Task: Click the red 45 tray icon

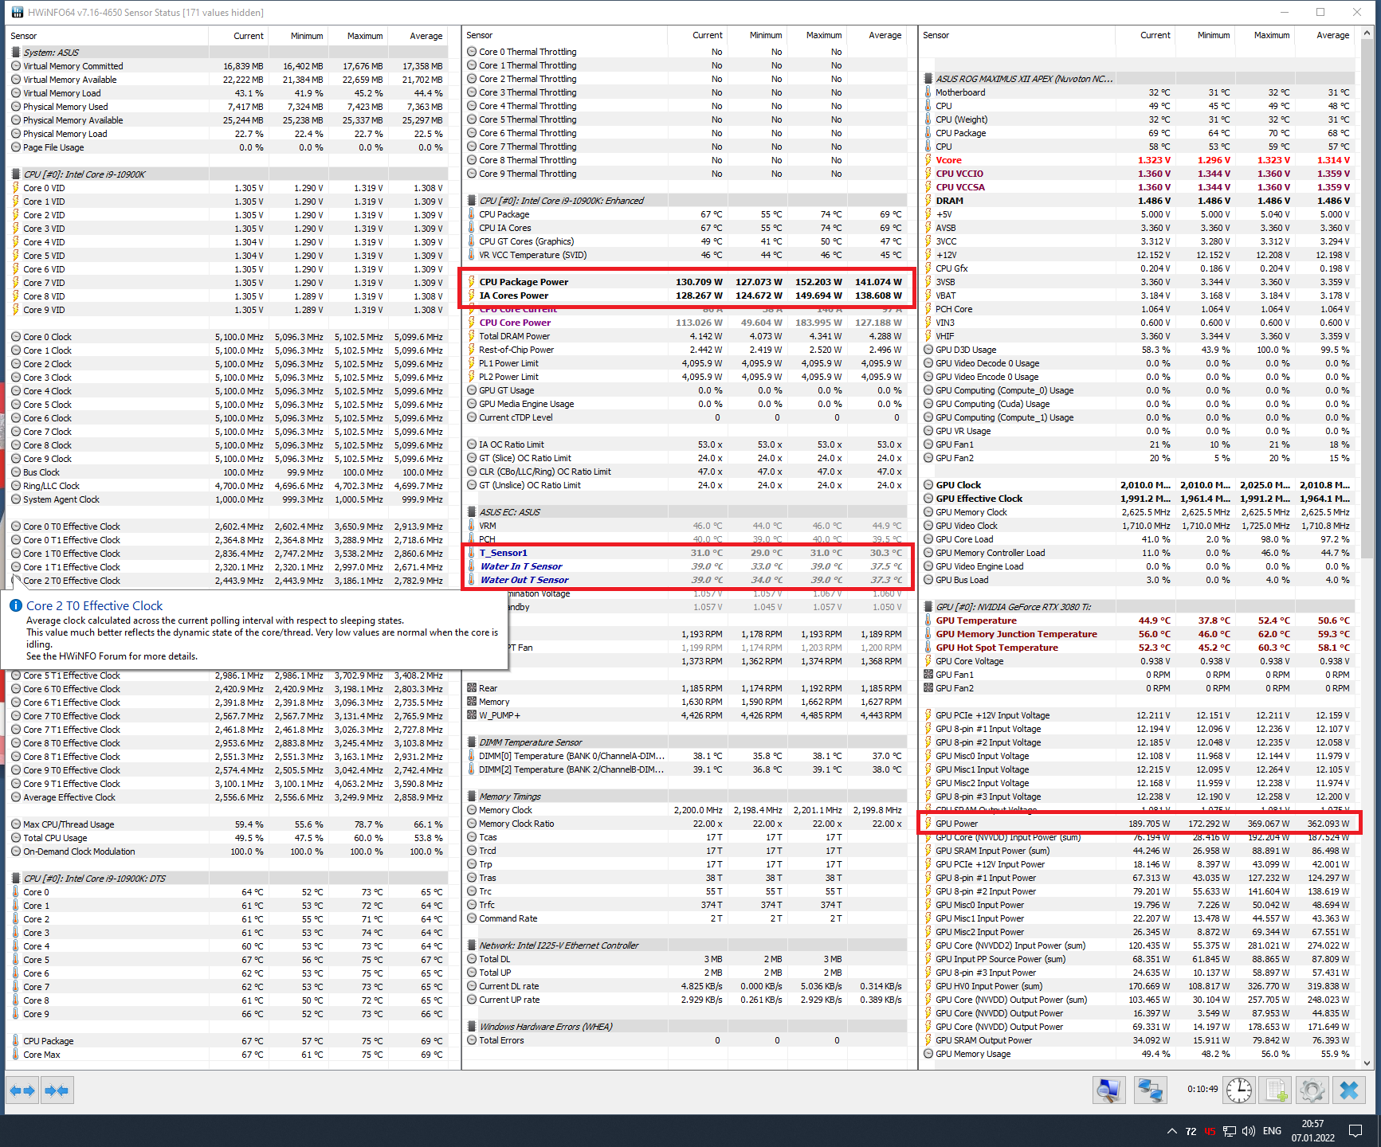Action: (x=1210, y=1131)
